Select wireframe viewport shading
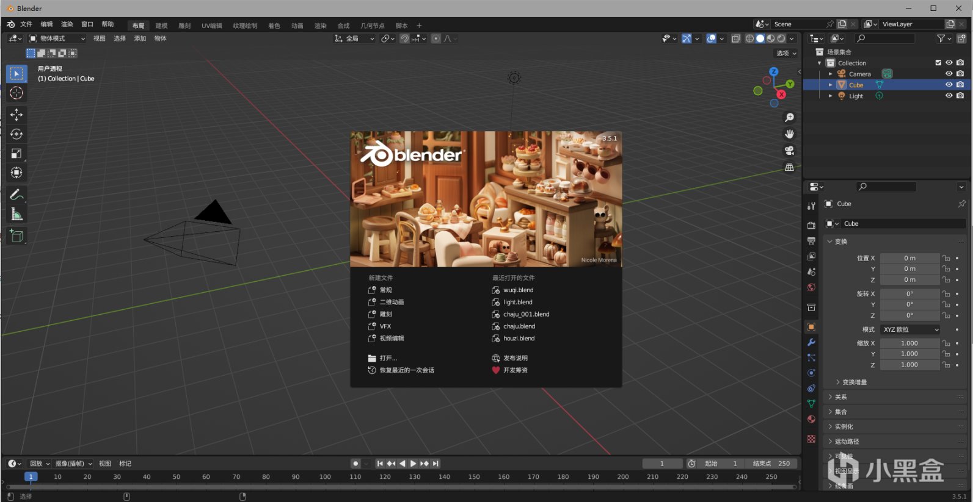 (749, 38)
